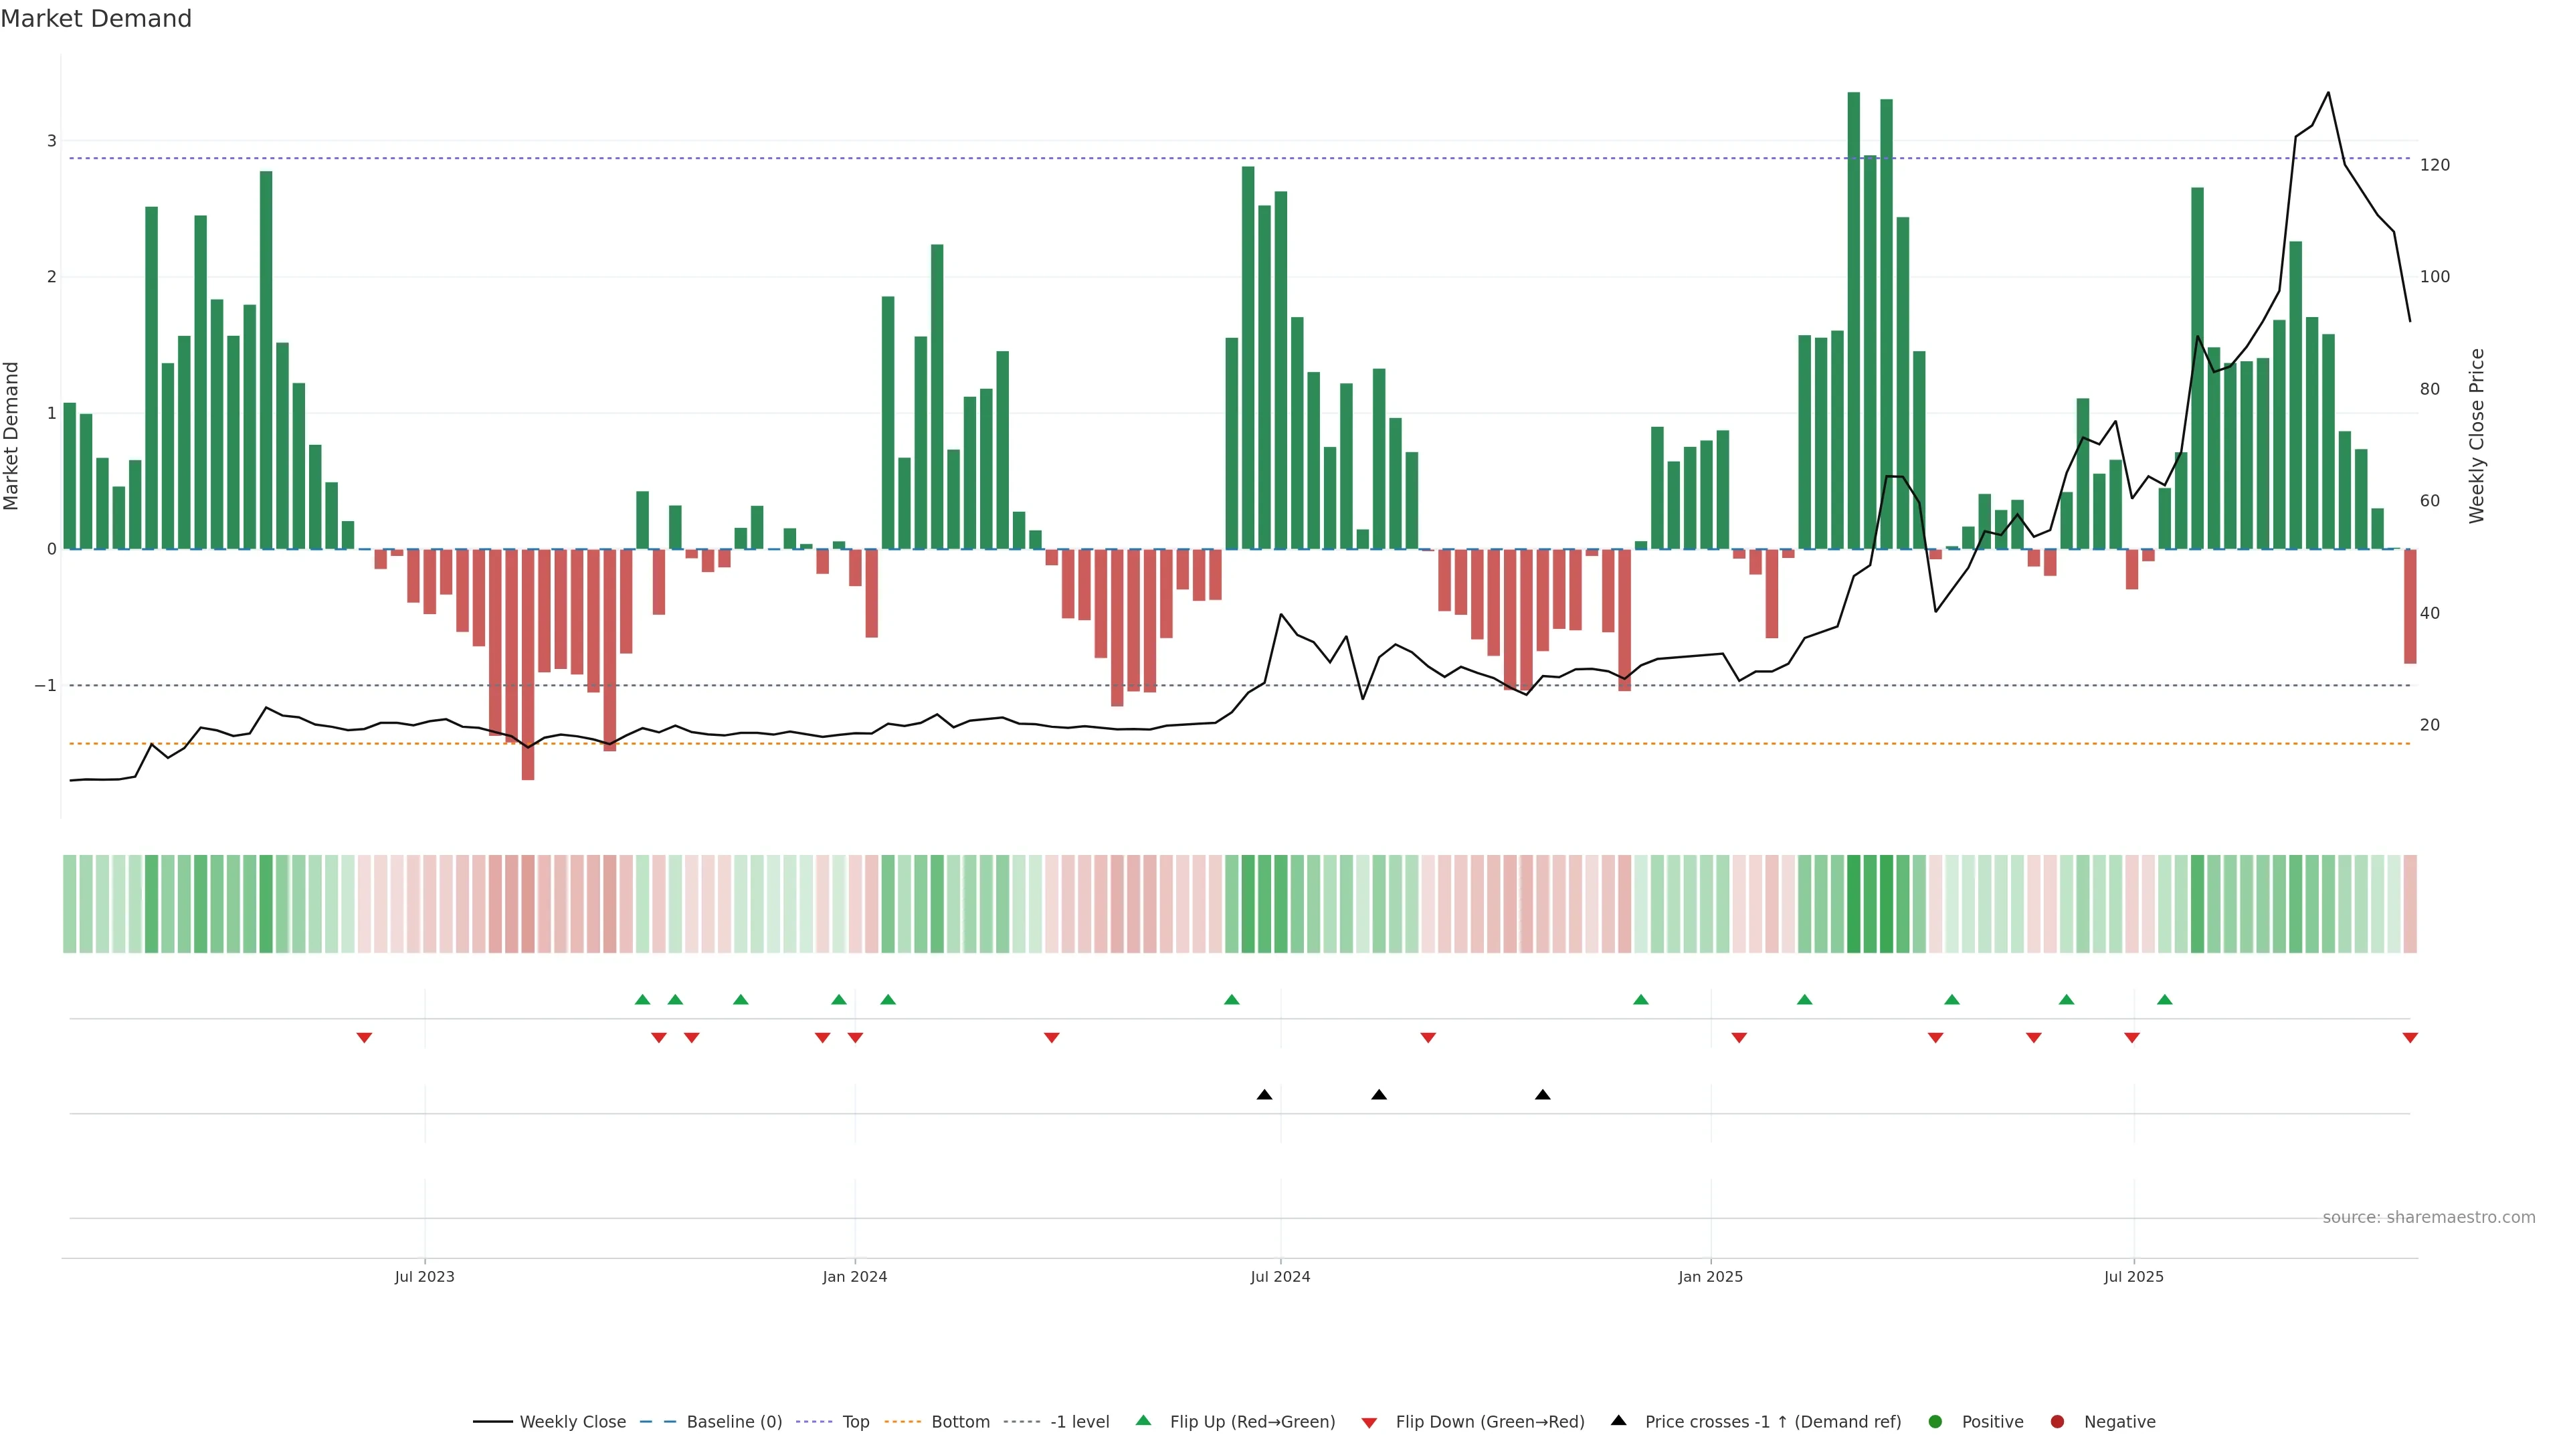2569x1445 pixels.
Task: Click the Jan 2025 x-axis label
Action: (x=1711, y=1276)
